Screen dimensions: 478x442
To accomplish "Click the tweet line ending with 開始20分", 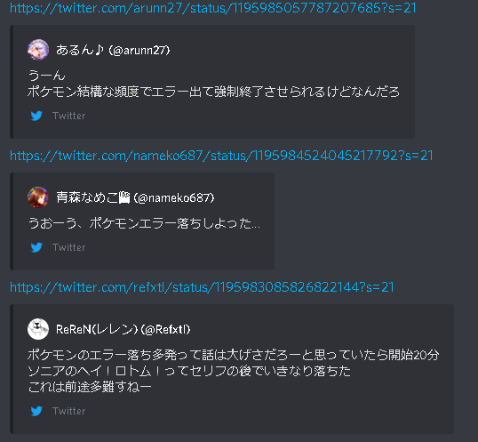I will [234, 355].
